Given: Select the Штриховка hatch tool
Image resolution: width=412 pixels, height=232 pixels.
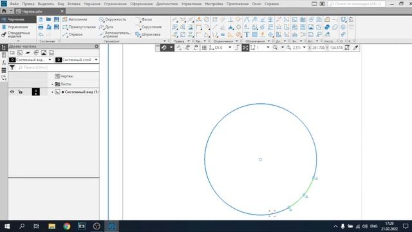Looking at the screenshot, I should 147,34.
